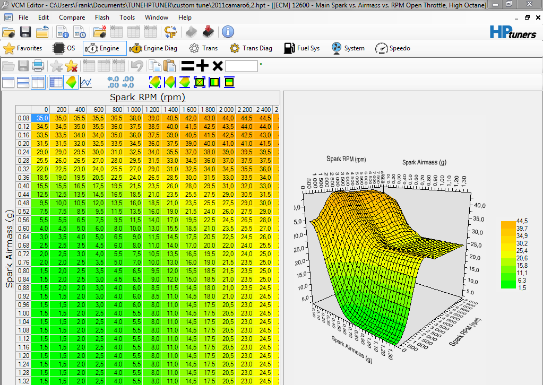Save the tune file with the main toolbar floppy icon
The image size is (543, 385).
pyautogui.click(x=25, y=32)
